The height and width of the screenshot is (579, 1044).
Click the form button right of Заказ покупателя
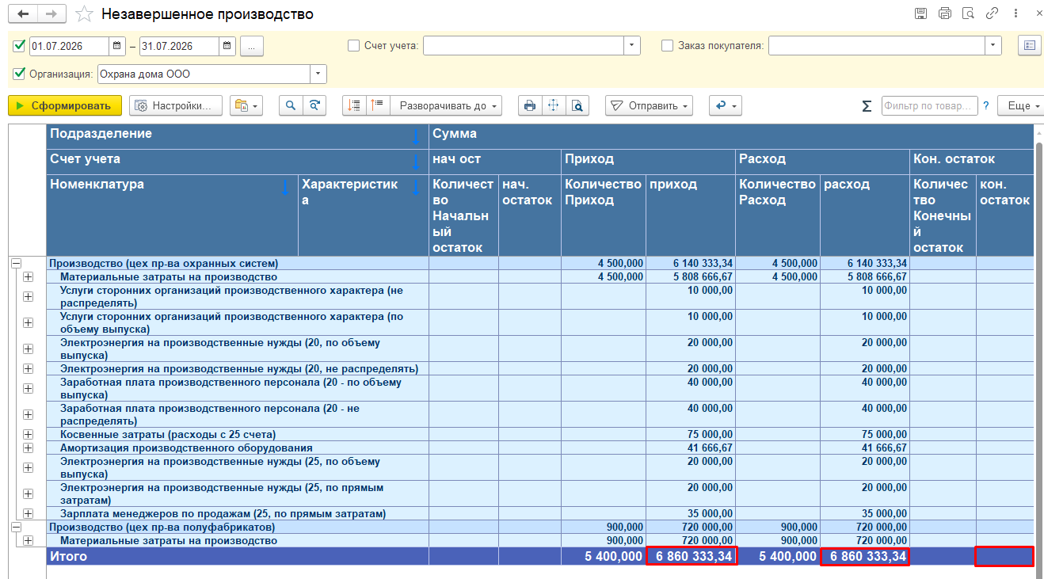click(1029, 46)
